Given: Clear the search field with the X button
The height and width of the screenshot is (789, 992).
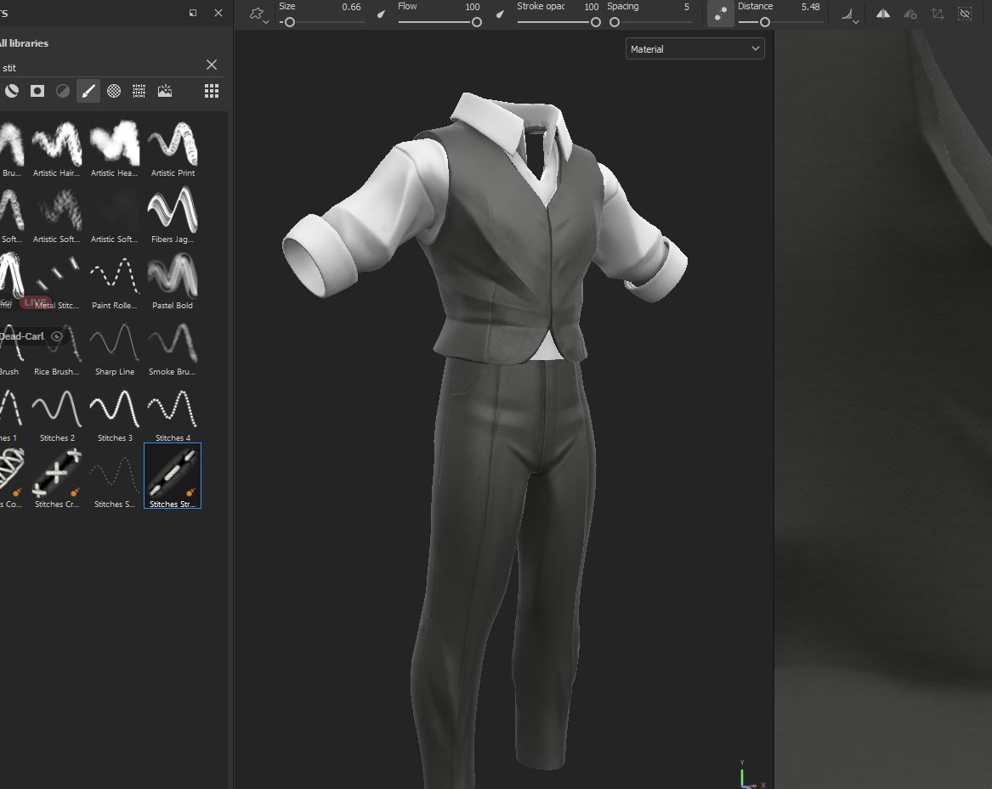Looking at the screenshot, I should (x=211, y=65).
